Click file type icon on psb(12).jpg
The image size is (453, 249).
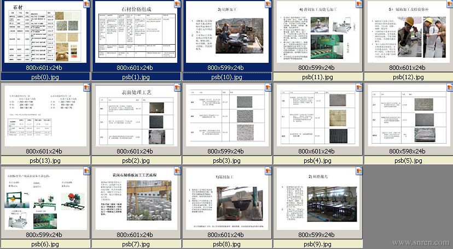tap(450, 4)
